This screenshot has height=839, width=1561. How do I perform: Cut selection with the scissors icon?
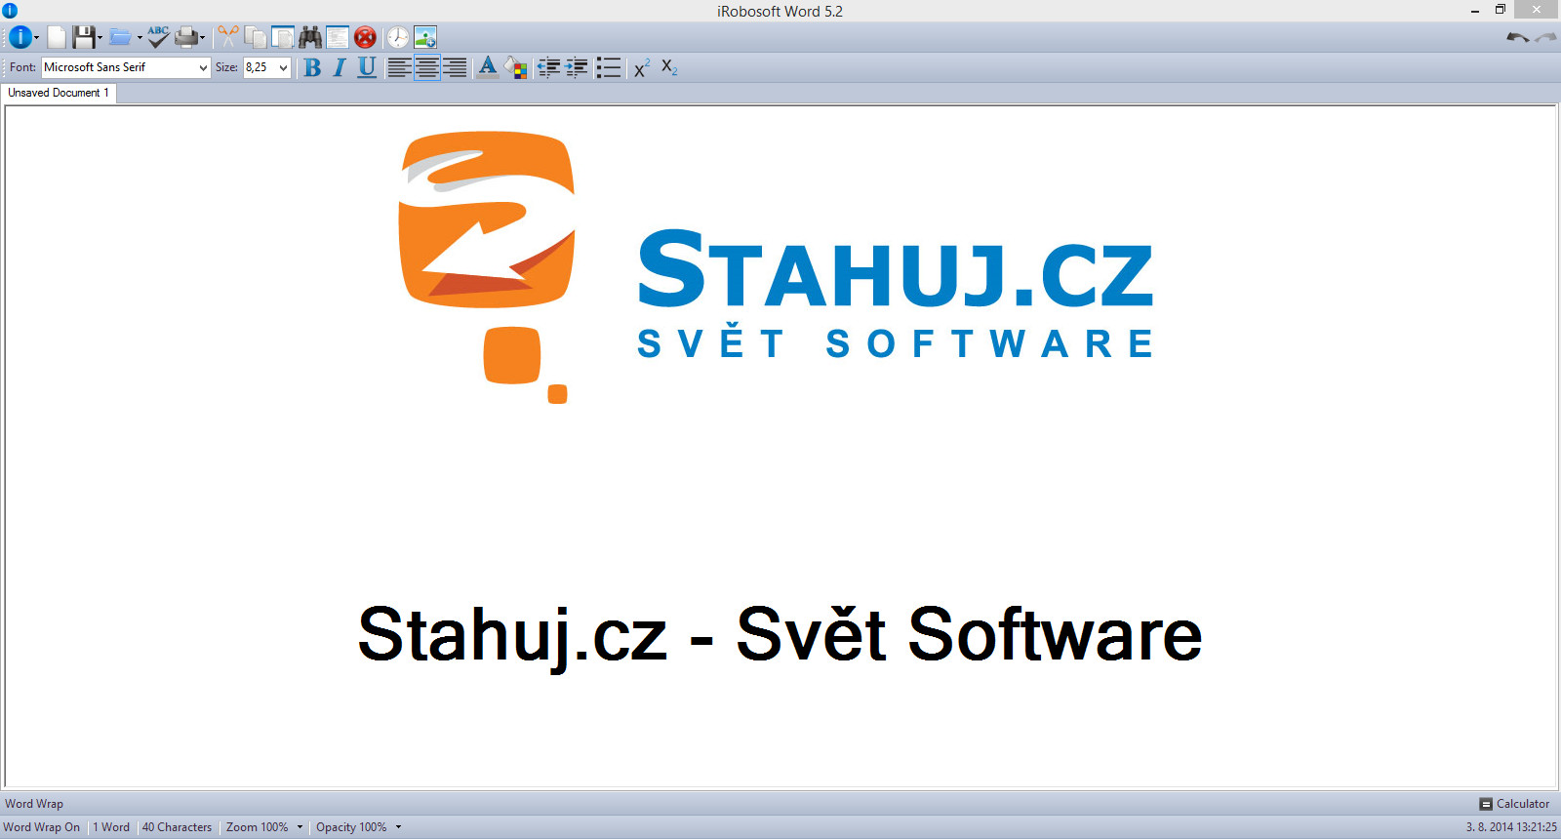point(227,37)
